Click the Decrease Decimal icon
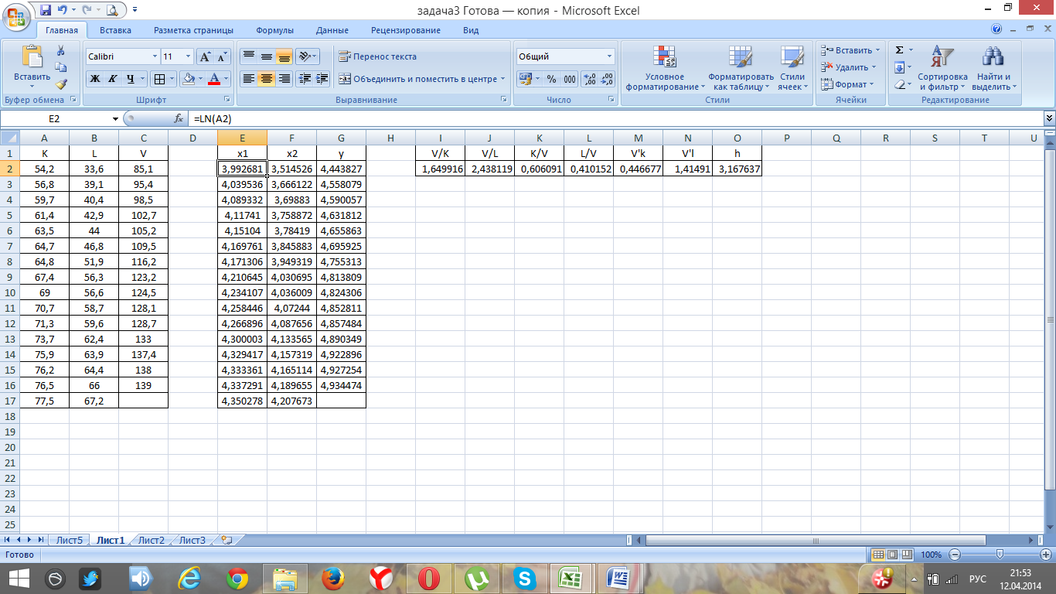This screenshot has height=594, width=1056. tap(607, 79)
